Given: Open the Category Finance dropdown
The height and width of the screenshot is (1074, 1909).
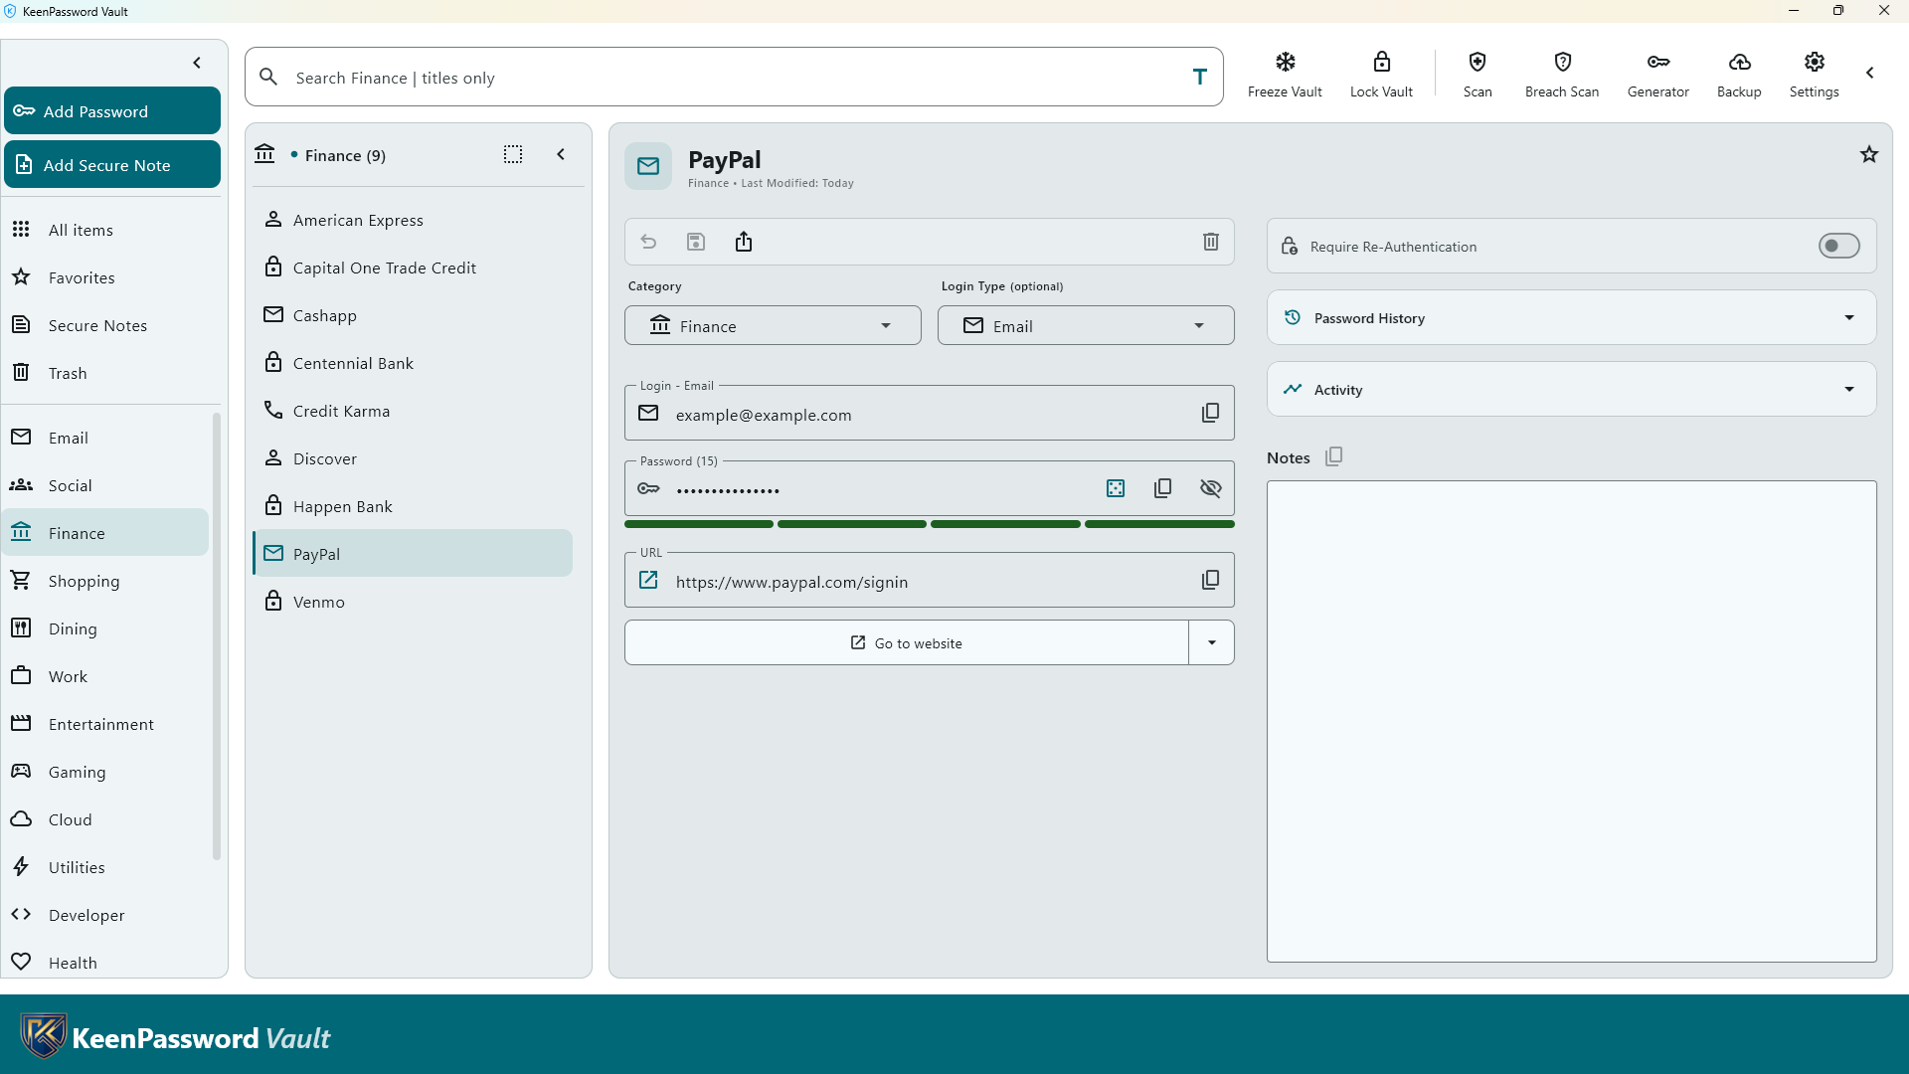Looking at the screenshot, I should [x=773, y=325].
